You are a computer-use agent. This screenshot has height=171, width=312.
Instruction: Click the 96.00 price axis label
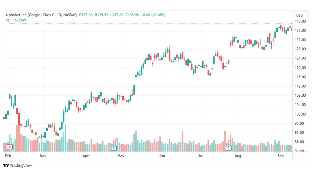[x=299, y=124]
